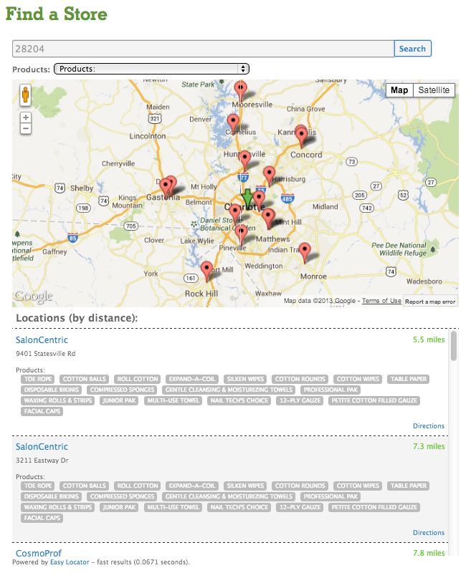Open the CosmoProf store link
Viewport: 471px width, 583px height.
[38, 553]
